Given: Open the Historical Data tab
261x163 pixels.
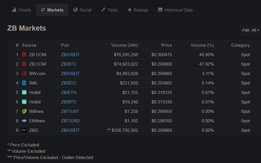Looking at the screenshot, I should (x=175, y=10).
